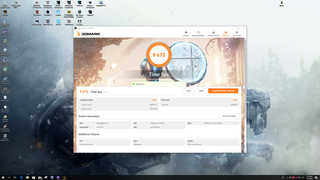Click COMPARE RESULT ONLINE button
The image size is (320, 180).
coord(223,91)
